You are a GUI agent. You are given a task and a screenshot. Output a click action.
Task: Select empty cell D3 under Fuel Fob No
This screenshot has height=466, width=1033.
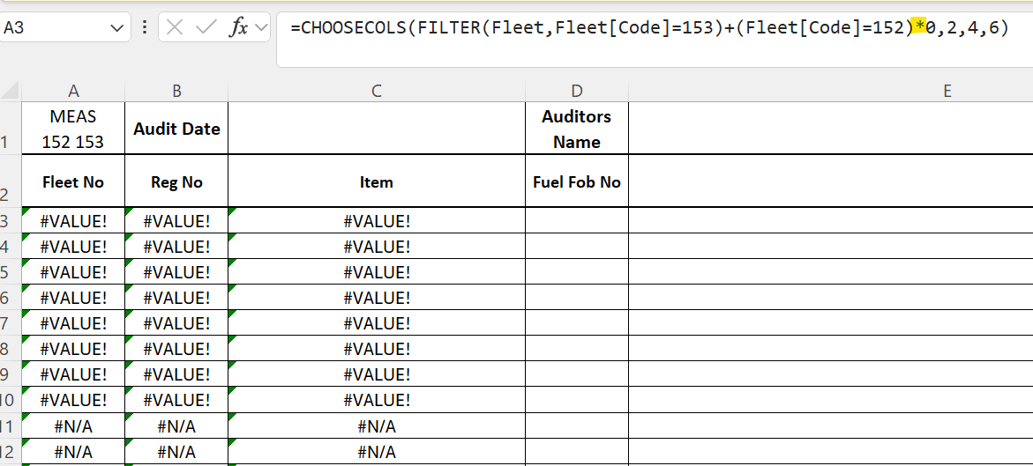pyautogui.click(x=577, y=220)
